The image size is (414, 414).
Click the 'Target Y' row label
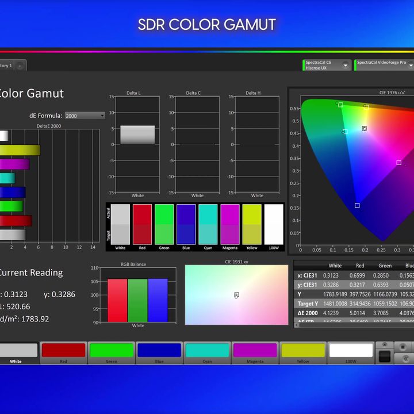point(308,304)
